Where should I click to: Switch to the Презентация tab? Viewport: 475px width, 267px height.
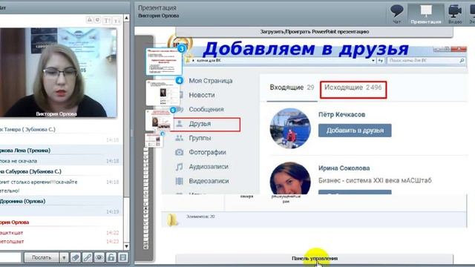(425, 14)
